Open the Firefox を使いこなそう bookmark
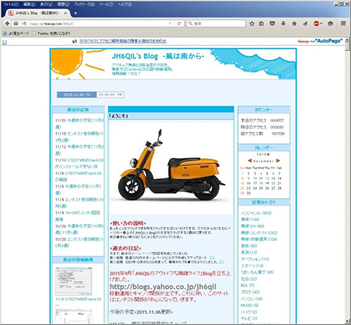 pos(51,34)
